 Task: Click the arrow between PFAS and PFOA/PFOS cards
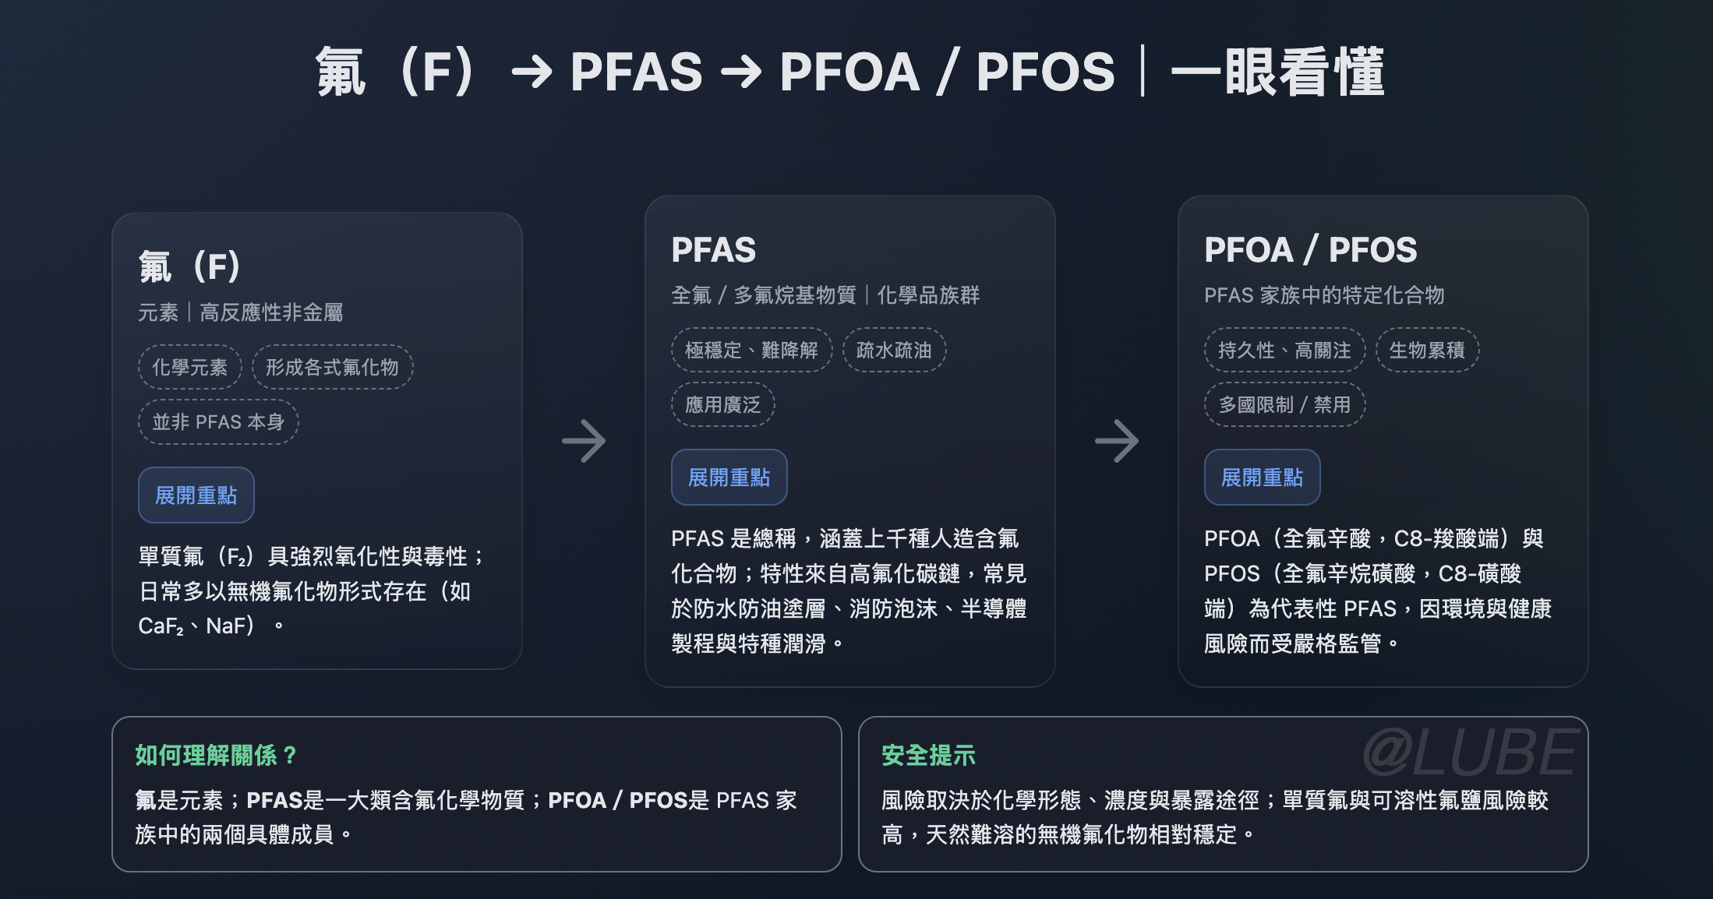pyautogui.click(x=1117, y=442)
